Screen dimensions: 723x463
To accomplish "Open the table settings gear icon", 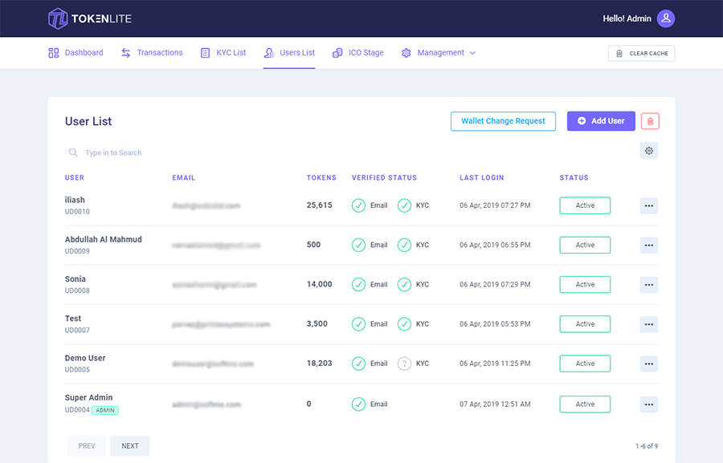I will click(649, 150).
